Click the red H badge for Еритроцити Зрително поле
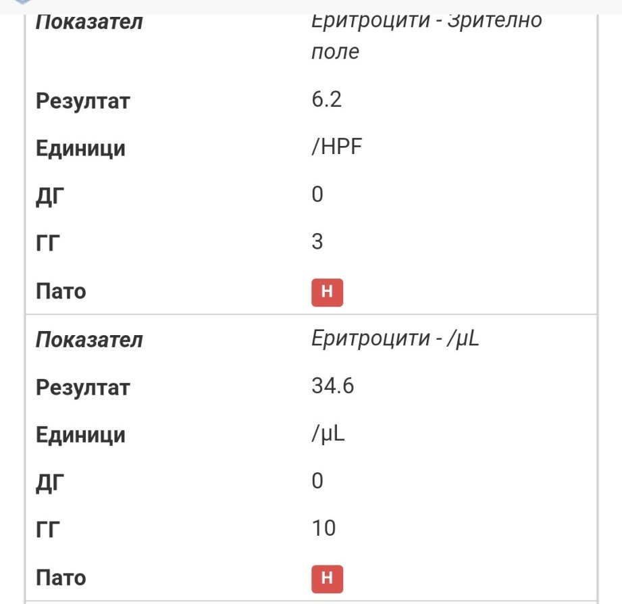Viewport: 622px width, 604px height. click(x=328, y=292)
